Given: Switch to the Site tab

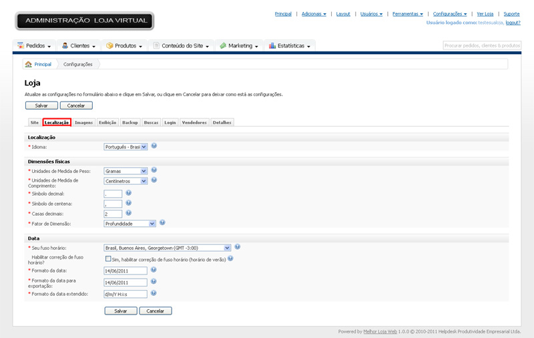Looking at the screenshot, I should (x=35, y=122).
